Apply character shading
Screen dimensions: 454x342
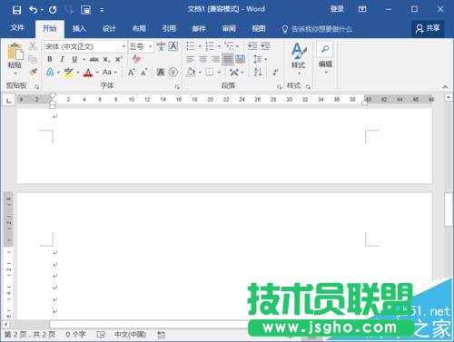coord(161,73)
